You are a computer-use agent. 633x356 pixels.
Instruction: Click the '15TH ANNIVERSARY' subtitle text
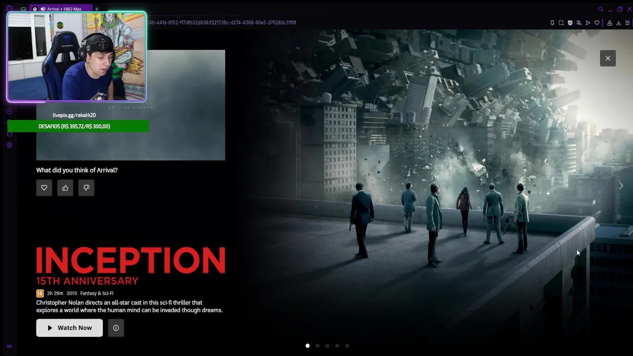(x=87, y=281)
